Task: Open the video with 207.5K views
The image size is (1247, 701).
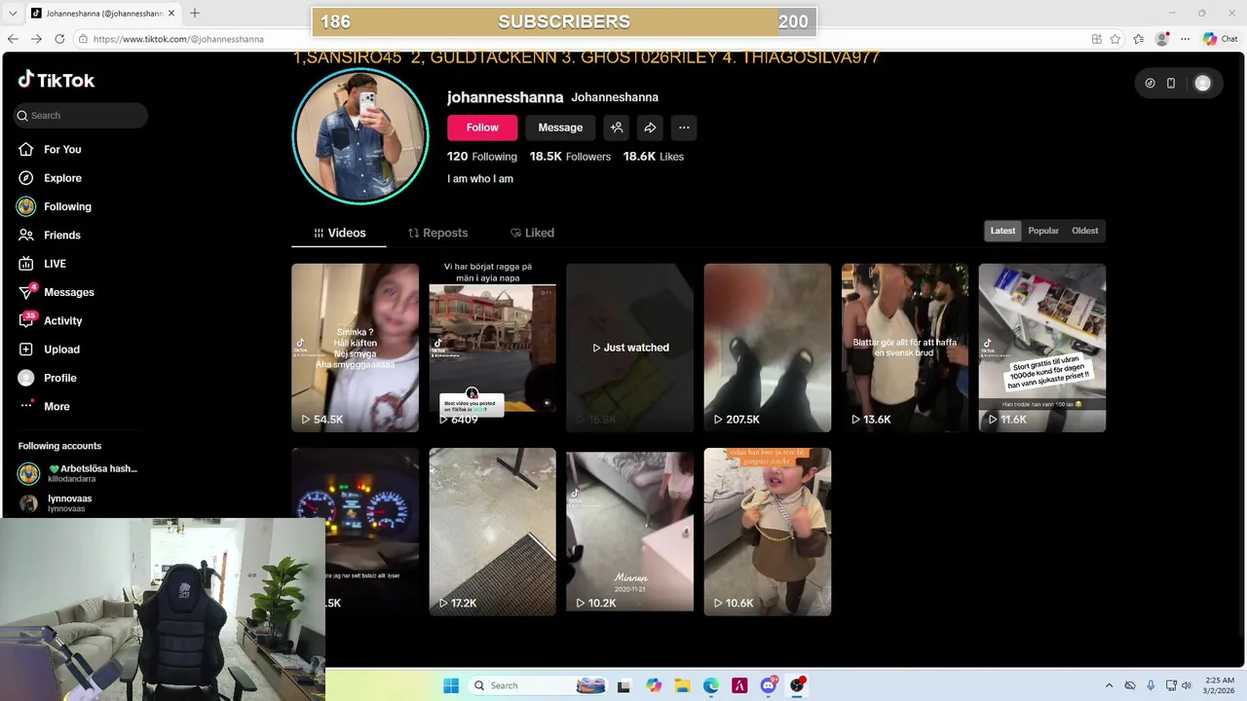Action: (x=768, y=348)
